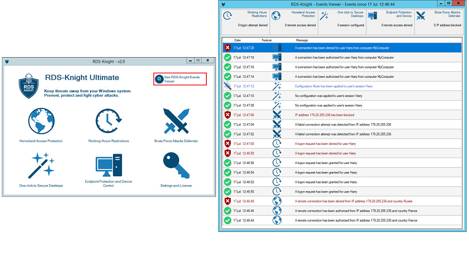The width and height of the screenshot is (469, 253).
Task: Open Endpoint Protection and Device Control computer icon
Action: [109, 165]
